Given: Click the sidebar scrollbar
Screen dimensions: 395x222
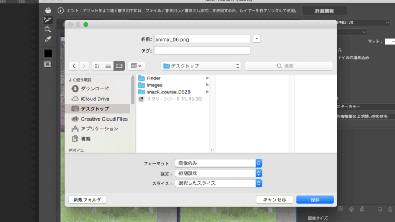Looking at the screenshot, I should [133, 90].
